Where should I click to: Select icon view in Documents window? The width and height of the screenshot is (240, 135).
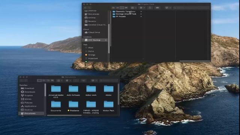pos(39,81)
